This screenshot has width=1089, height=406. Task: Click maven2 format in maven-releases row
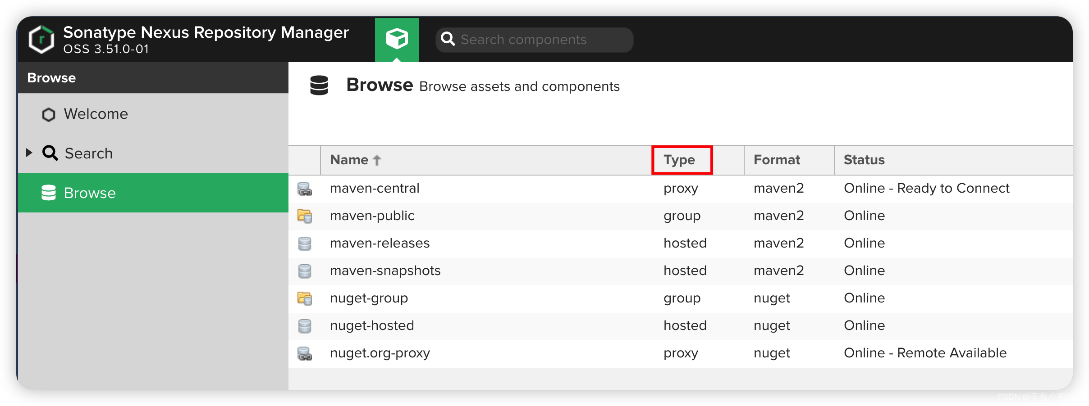778,243
